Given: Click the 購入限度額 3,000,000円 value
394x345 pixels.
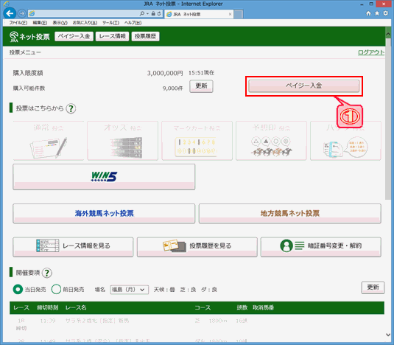Looking at the screenshot, I should pos(165,73).
